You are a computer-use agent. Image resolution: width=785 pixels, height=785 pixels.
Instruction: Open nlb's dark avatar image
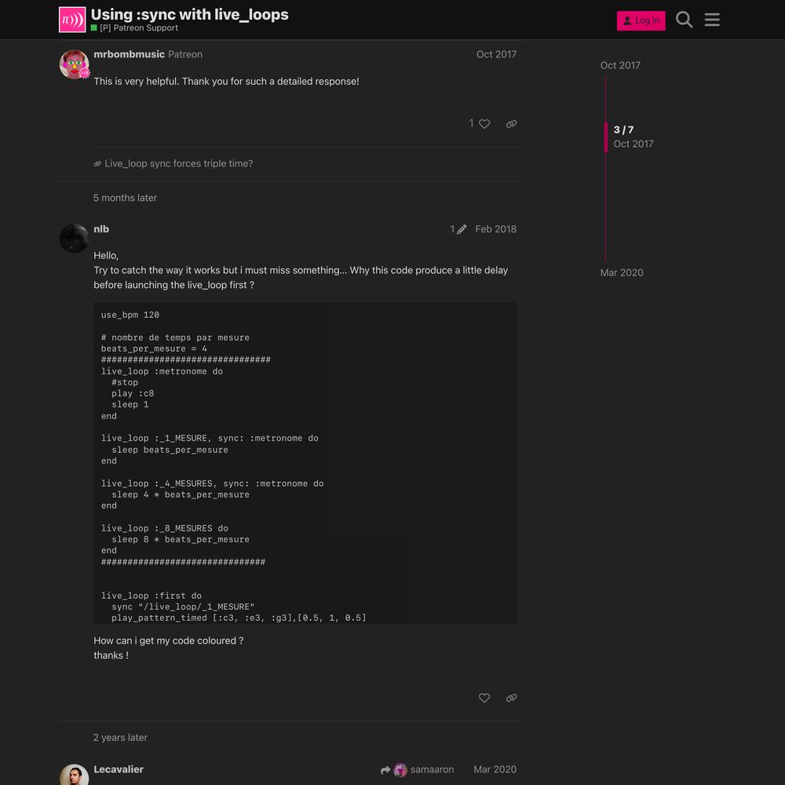click(74, 239)
